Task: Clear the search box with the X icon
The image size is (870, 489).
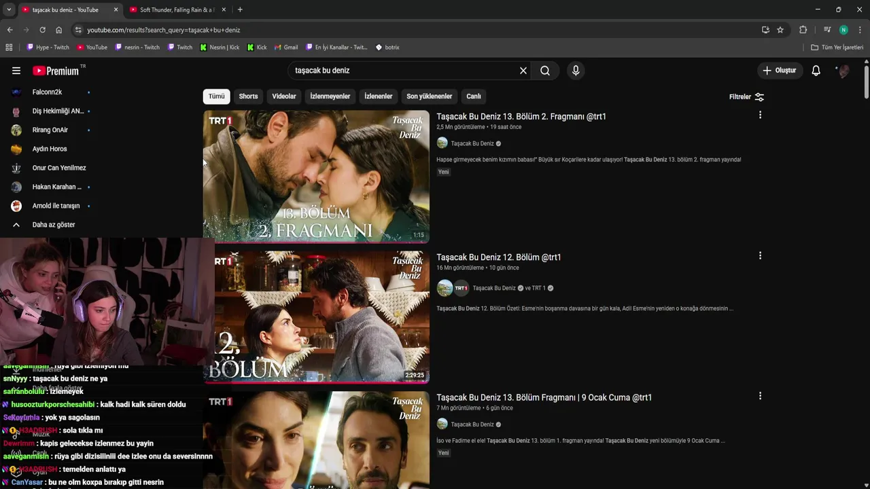Action: [x=523, y=71]
